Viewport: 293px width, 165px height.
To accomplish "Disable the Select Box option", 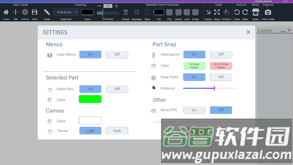I will [x=117, y=89].
